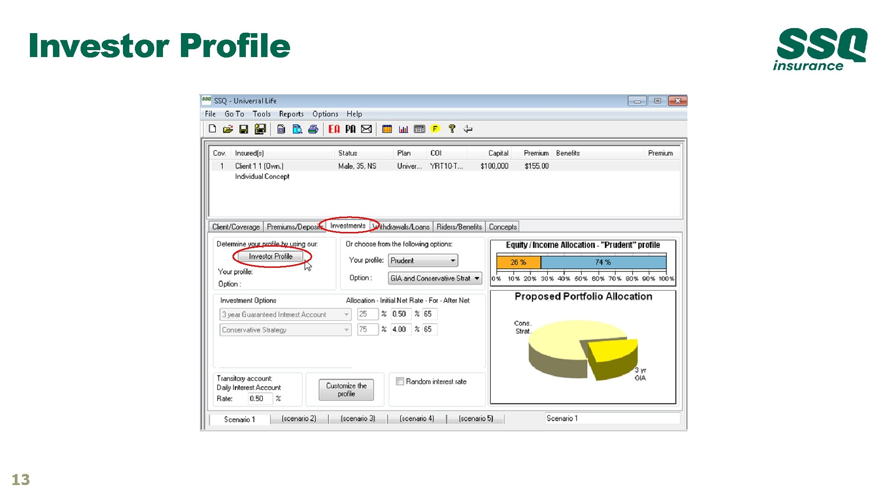Switch to (scenario 5) tab
Image resolution: width=884 pixels, height=497 pixels.
(x=476, y=419)
